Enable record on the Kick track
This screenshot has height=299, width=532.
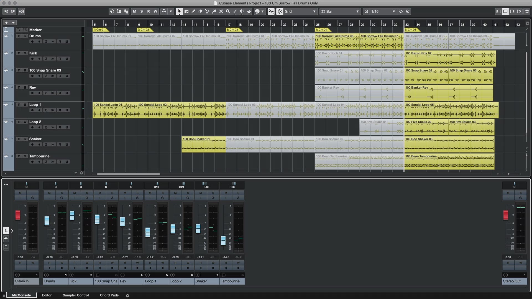point(32,59)
